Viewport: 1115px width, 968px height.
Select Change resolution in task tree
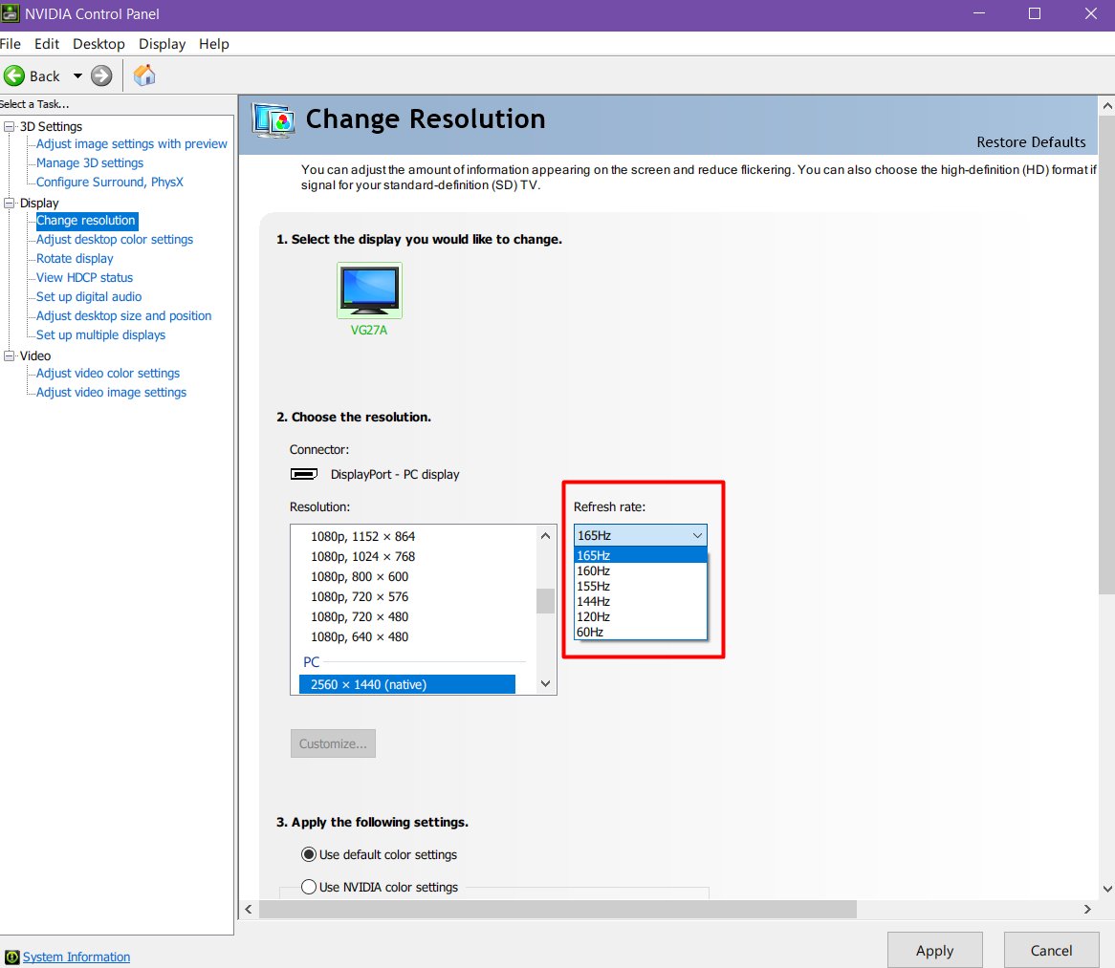(86, 221)
